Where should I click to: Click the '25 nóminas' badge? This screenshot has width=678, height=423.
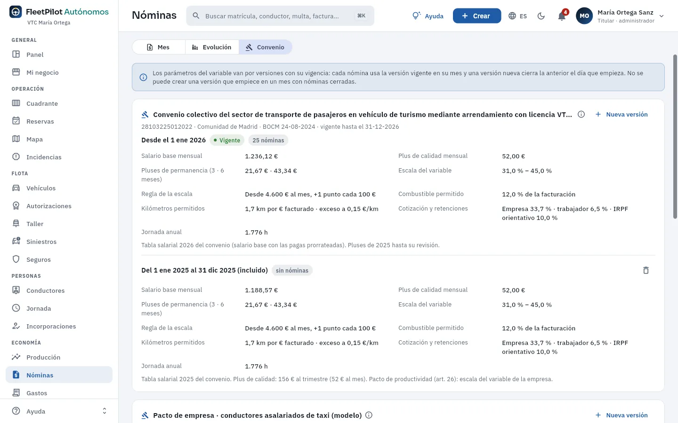(x=268, y=140)
